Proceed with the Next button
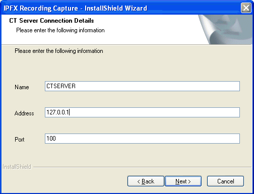 point(183,181)
